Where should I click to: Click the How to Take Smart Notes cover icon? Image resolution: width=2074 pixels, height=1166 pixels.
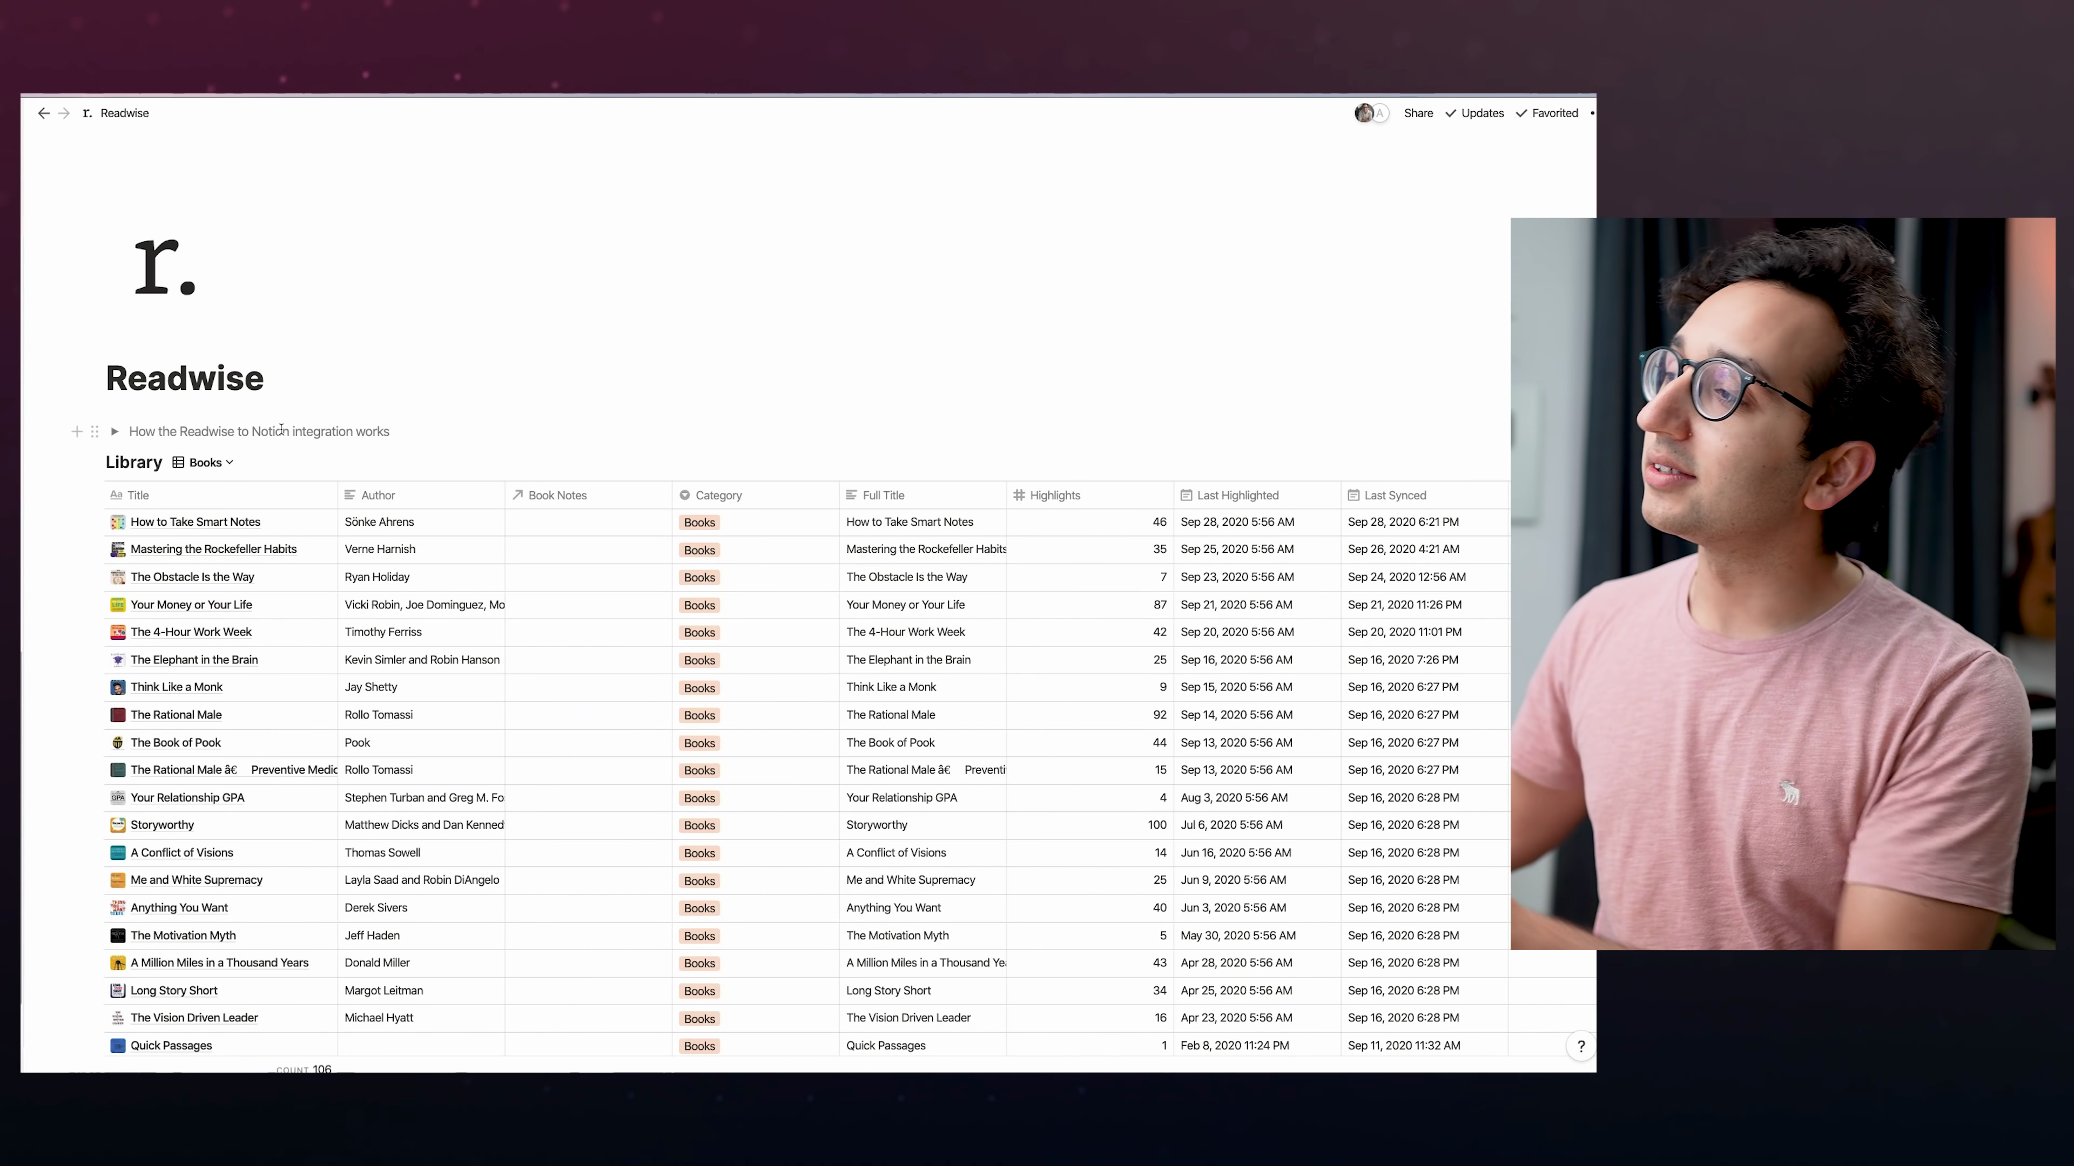point(118,522)
